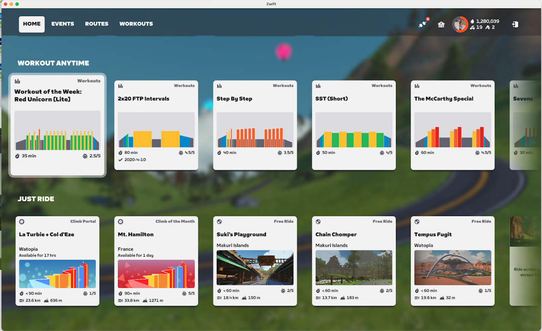Click the workout bars icon on Red Unicorn card
The height and width of the screenshot is (331, 542).
(17, 81)
